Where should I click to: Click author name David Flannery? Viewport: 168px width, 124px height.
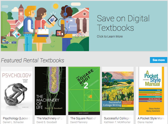(x=79, y=122)
